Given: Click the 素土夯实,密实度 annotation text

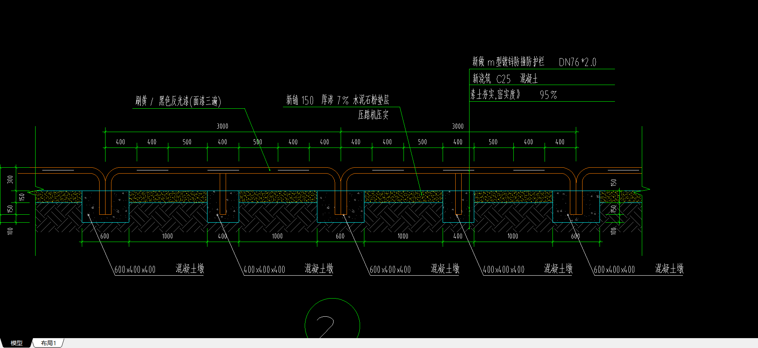Looking at the screenshot, I should point(495,95).
